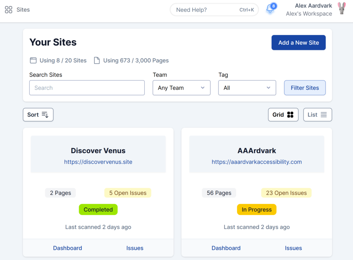
Task: Visit the aaardvarkaccessibility.com link
Action: (x=256, y=162)
